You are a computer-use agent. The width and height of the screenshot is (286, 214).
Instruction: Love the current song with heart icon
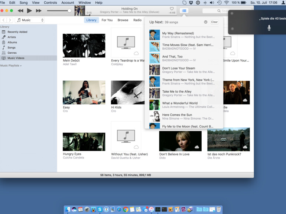click(172, 9)
